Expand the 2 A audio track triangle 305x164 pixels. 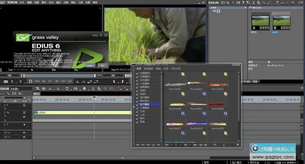click(5, 136)
